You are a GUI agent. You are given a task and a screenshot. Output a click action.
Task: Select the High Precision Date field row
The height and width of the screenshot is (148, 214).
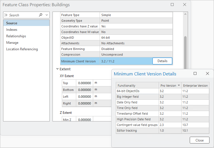tap(162, 119)
